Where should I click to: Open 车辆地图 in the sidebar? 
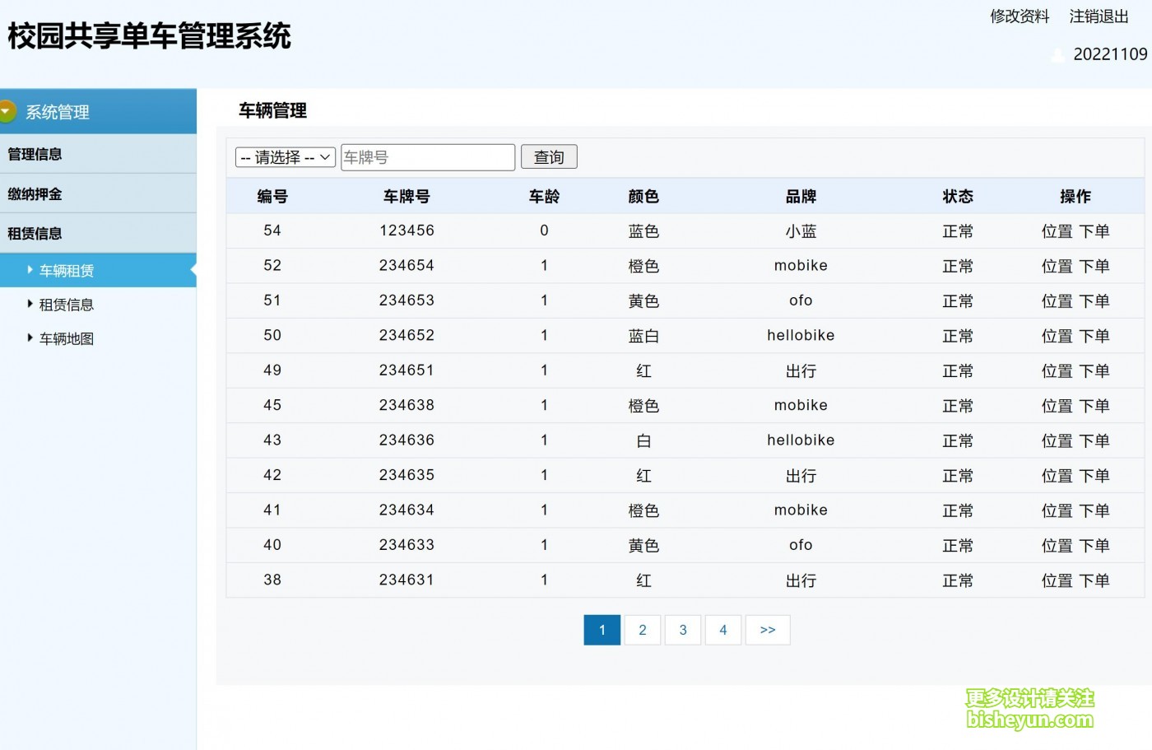[x=67, y=338]
